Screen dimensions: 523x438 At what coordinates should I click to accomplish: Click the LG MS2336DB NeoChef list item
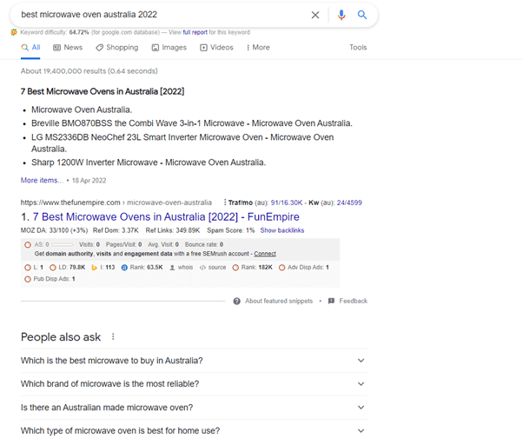[x=182, y=143]
